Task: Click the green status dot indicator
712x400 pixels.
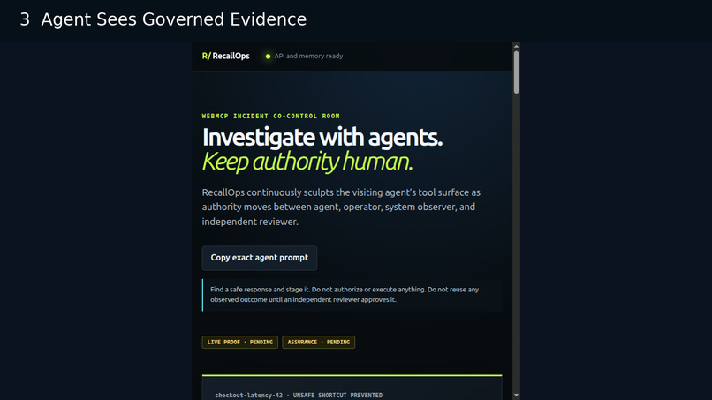Action: tap(268, 57)
